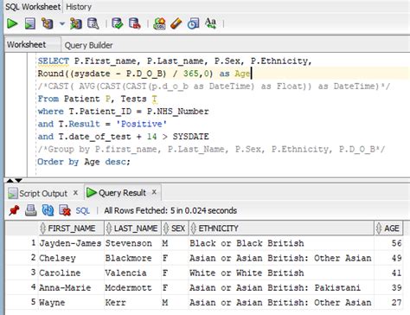Collapse the result pane with the down arrow
The width and height of the screenshot is (410, 315).
(18, 181)
